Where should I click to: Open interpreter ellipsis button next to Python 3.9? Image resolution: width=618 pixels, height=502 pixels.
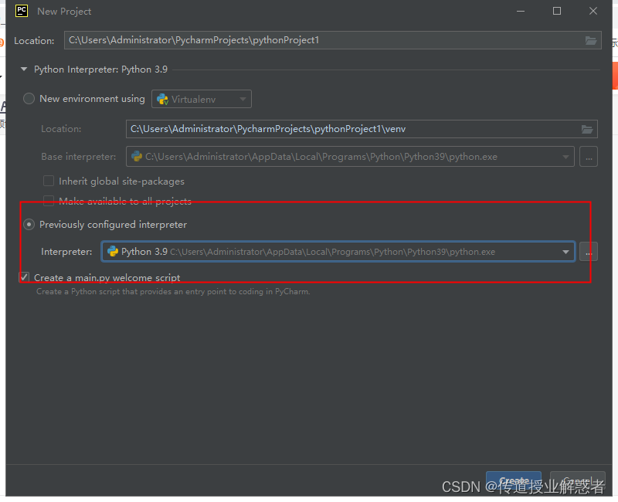point(589,252)
